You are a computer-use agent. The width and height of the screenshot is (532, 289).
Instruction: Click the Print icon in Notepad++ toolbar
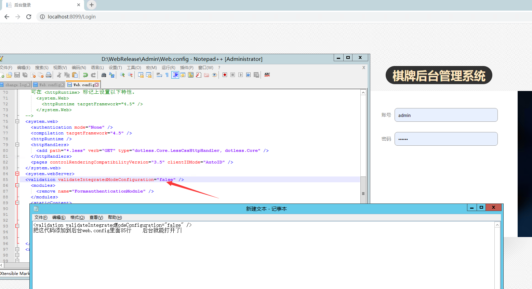(x=49, y=75)
